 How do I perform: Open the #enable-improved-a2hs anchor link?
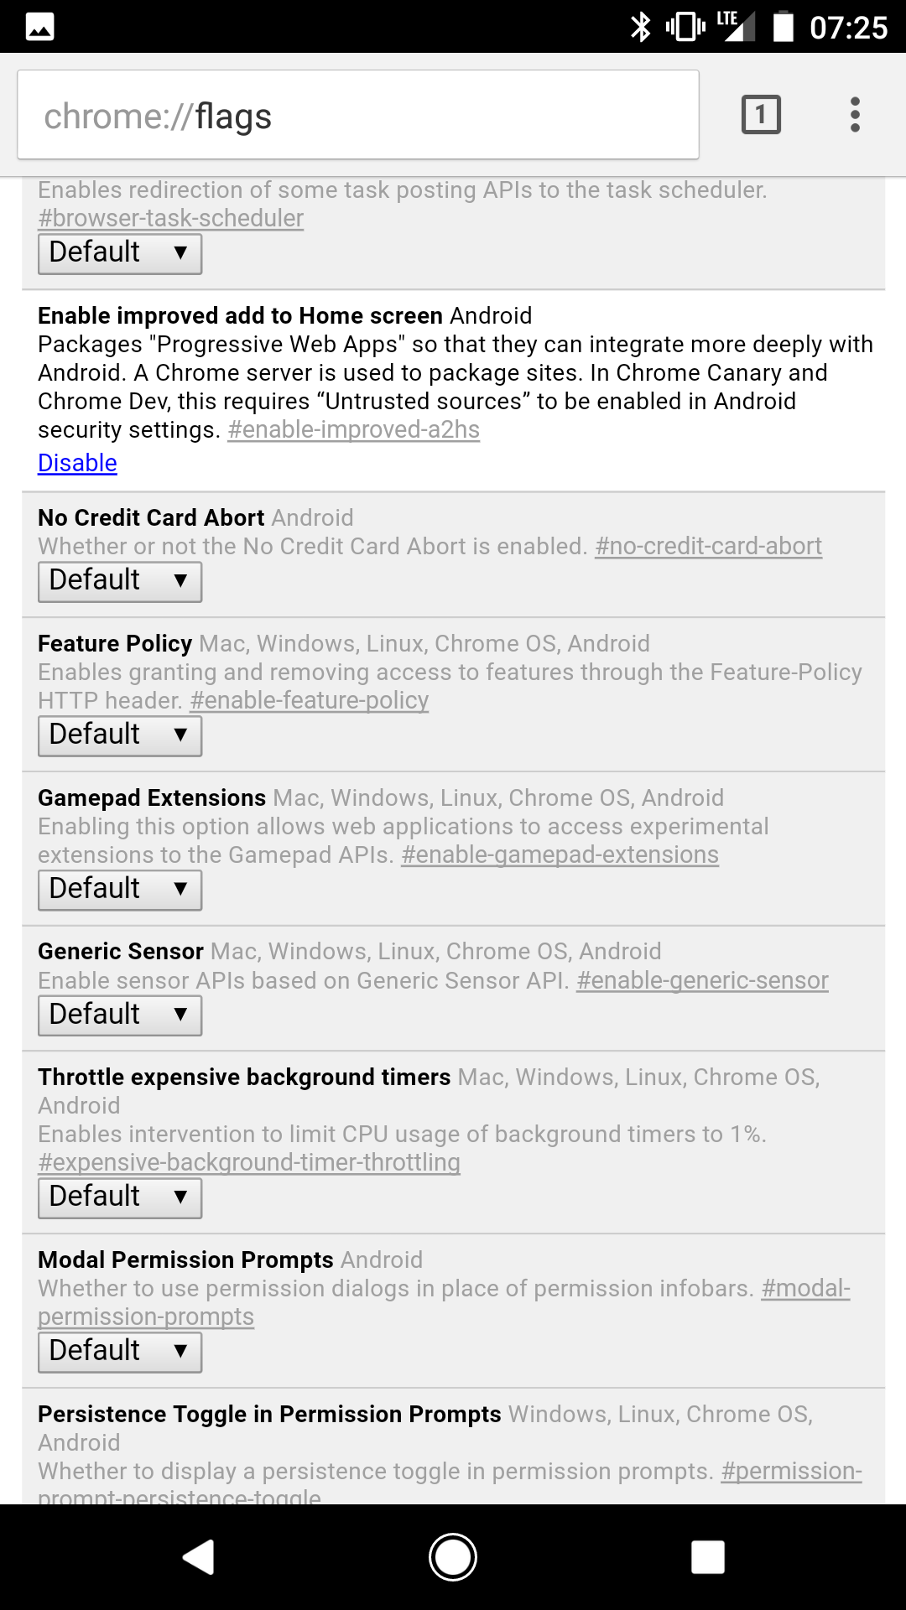point(353,429)
